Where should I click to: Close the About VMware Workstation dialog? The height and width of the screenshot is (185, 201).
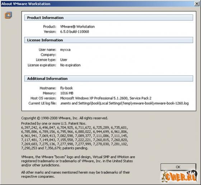(197, 4)
